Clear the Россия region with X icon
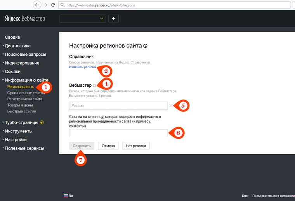The width and height of the screenshot is (295, 201). (x=171, y=105)
